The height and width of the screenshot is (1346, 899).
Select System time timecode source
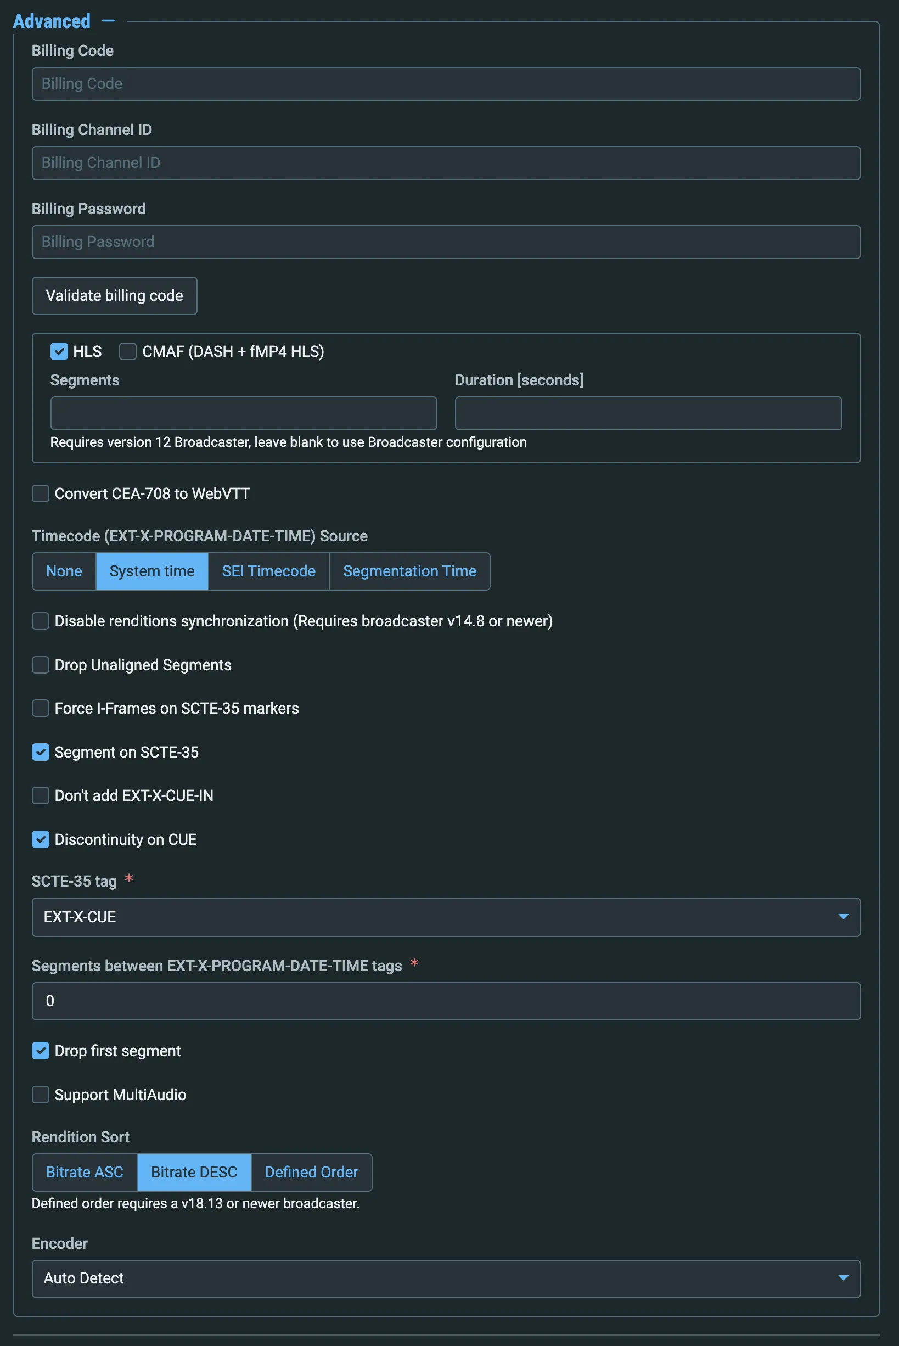coord(152,571)
